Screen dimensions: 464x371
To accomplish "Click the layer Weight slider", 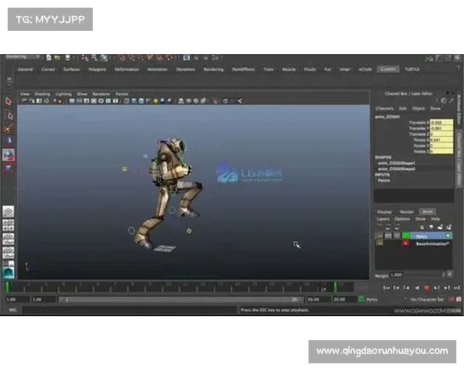I will tap(423, 275).
